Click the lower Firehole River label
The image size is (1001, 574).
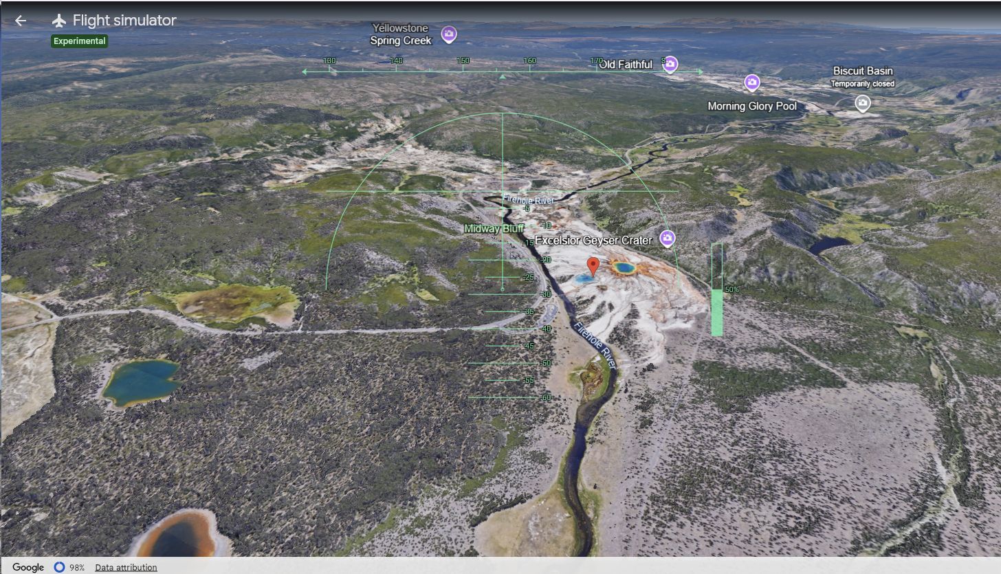pyautogui.click(x=595, y=345)
